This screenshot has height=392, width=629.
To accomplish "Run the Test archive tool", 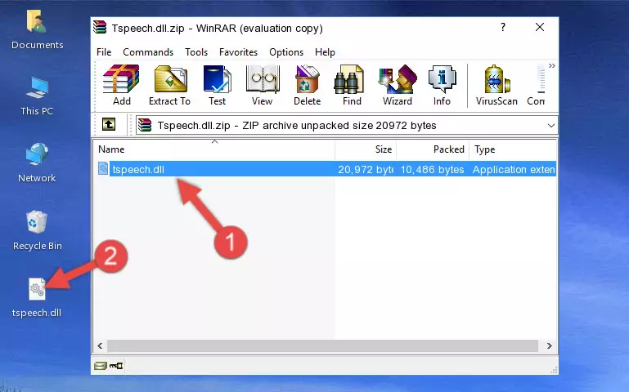I will pyautogui.click(x=217, y=85).
